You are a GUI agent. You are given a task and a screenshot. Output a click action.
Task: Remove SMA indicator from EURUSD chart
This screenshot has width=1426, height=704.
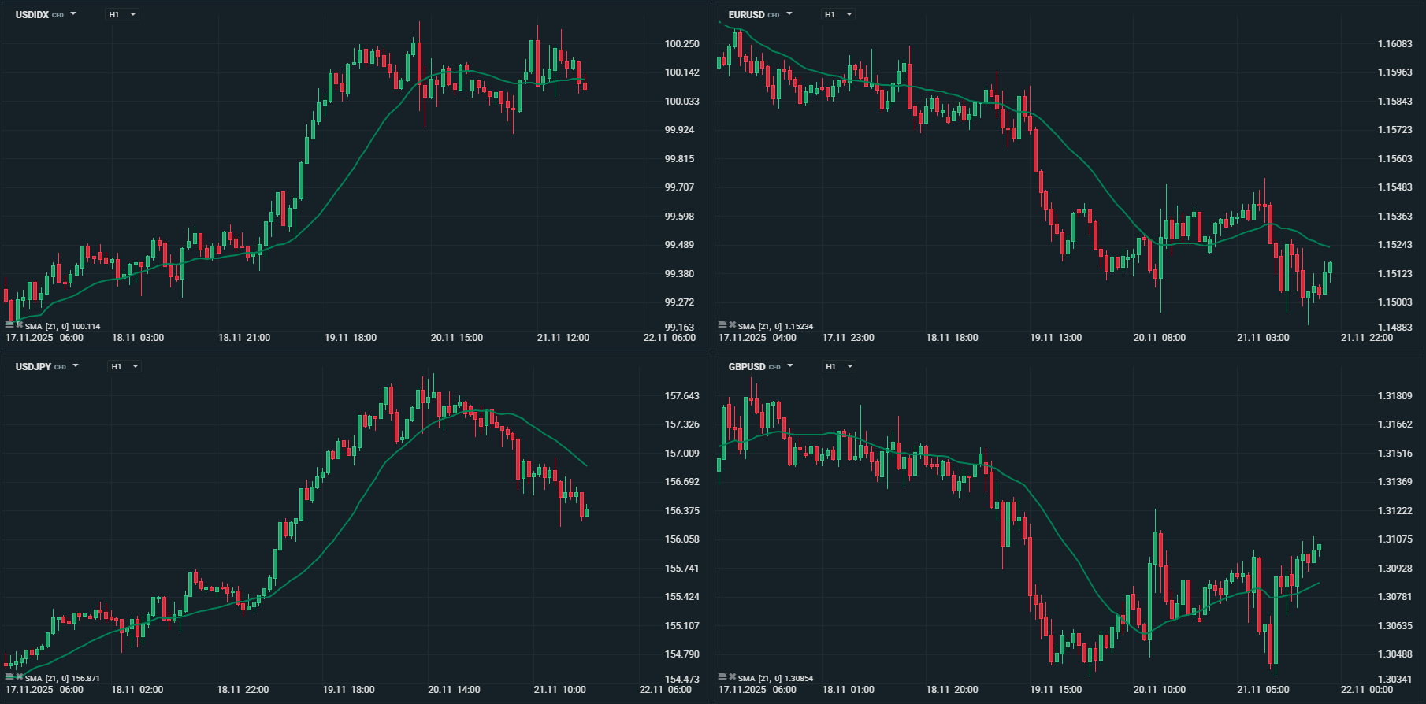click(732, 324)
